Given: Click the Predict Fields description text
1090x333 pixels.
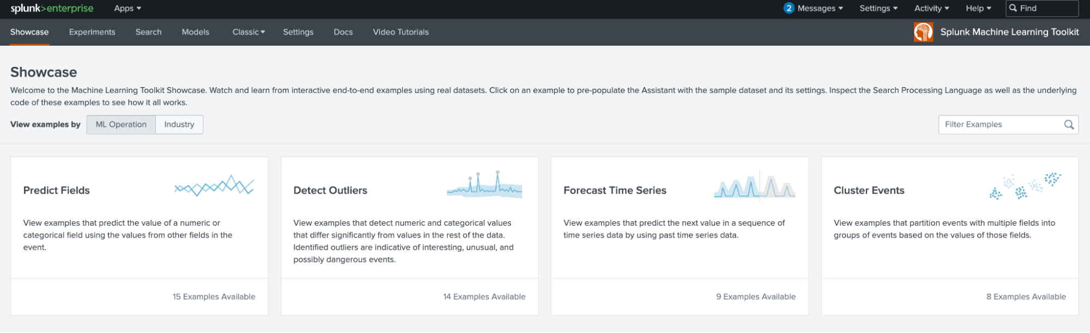Looking at the screenshot, I should [128, 235].
